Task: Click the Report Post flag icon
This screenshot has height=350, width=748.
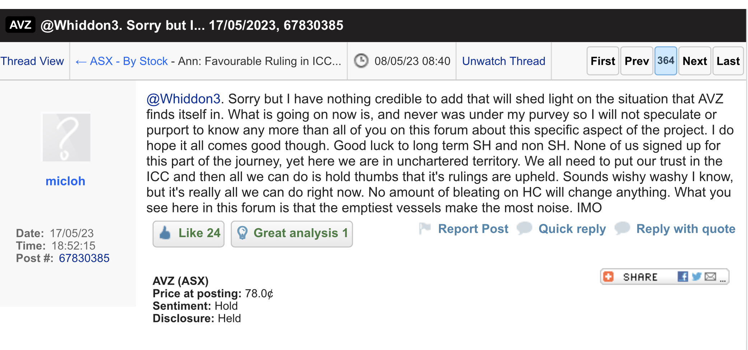Action: (x=425, y=229)
